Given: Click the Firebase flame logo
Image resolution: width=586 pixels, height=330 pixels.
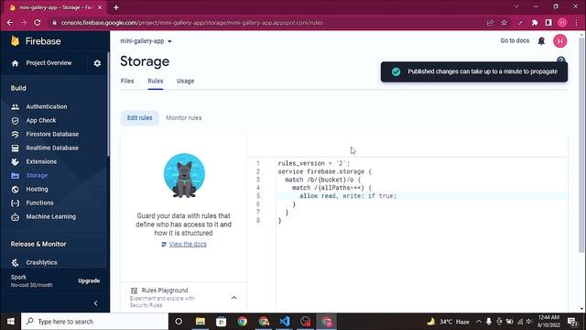Looking at the screenshot, I should 15,40.
